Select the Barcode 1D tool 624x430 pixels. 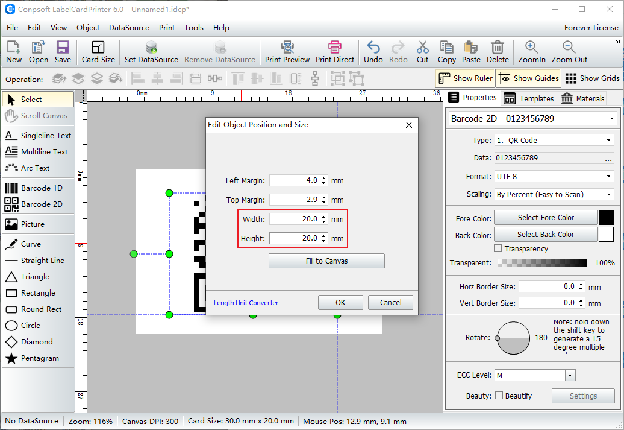click(x=38, y=188)
